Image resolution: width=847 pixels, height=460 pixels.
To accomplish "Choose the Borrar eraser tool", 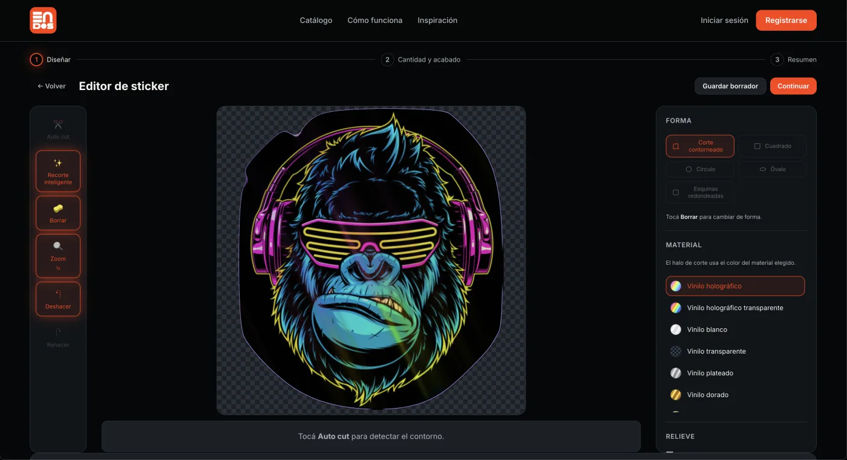I will (58, 213).
